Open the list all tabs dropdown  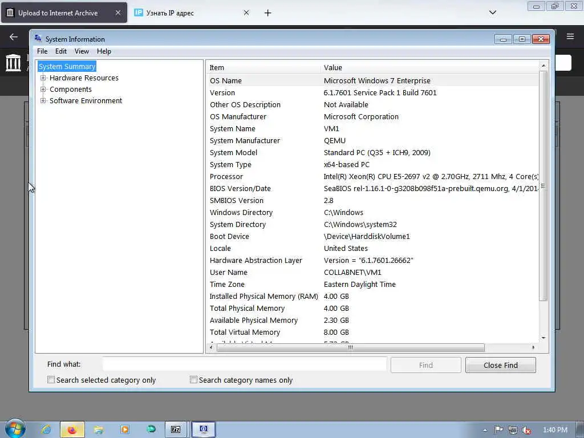[492, 13]
